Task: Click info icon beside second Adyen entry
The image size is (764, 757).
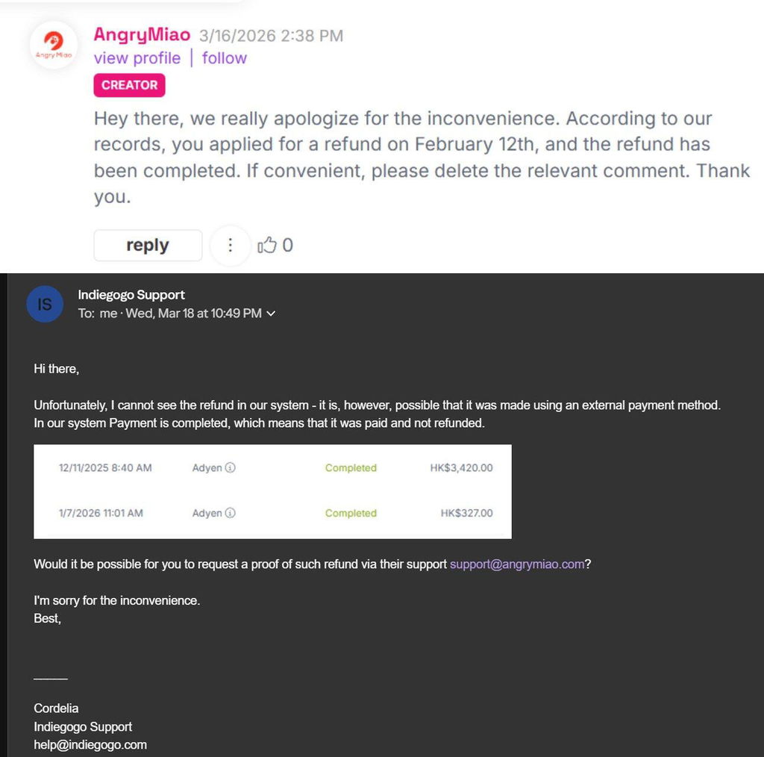Action: pyautogui.click(x=231, y=513)
